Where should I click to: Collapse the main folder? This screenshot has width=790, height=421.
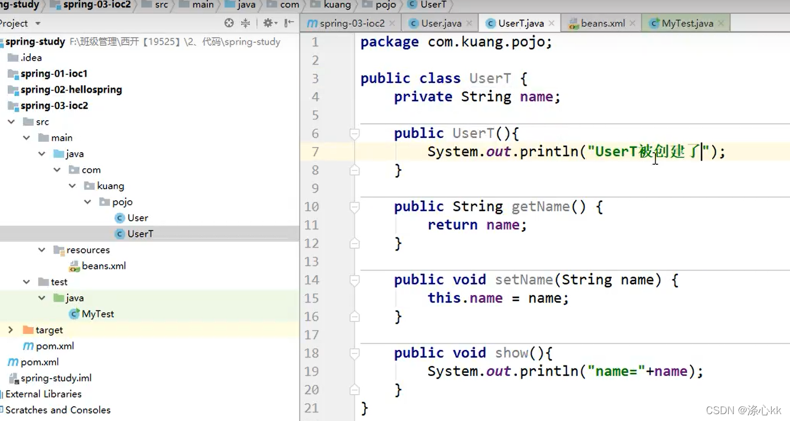(x=27, y=138)
